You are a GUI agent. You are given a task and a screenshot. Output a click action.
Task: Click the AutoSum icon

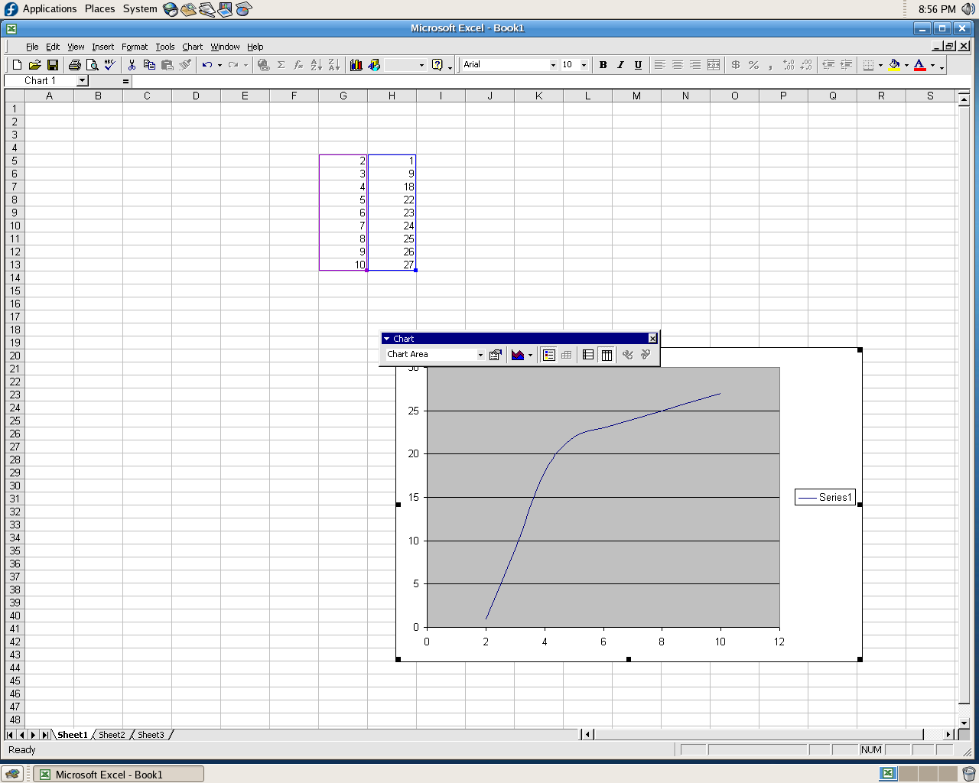click(x=281, y=65)
